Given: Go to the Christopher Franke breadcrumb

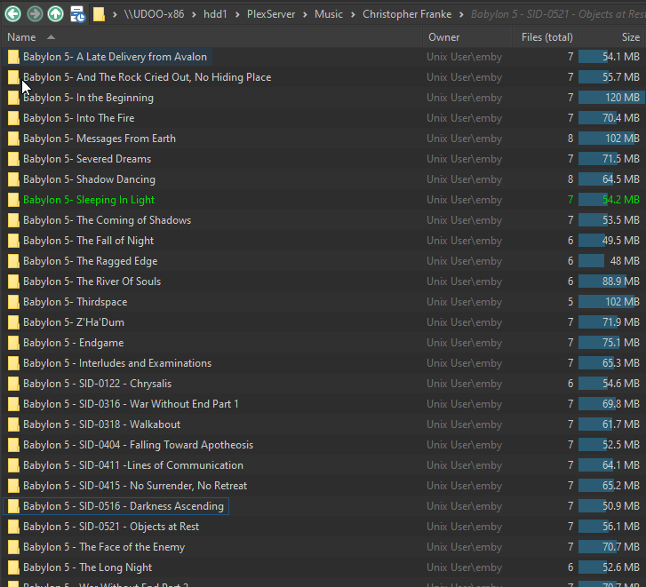Looking at the screenshot, I should 407,14.
